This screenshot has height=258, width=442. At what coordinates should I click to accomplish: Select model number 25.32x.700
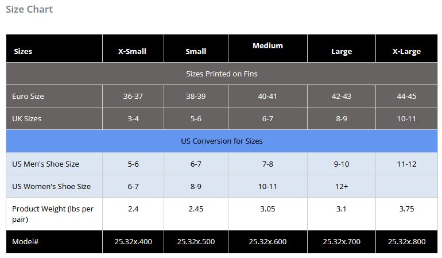pyautogui.click(x=342, y=242)
